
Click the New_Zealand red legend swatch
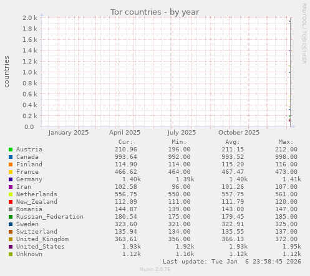click(x=11, y=202)
